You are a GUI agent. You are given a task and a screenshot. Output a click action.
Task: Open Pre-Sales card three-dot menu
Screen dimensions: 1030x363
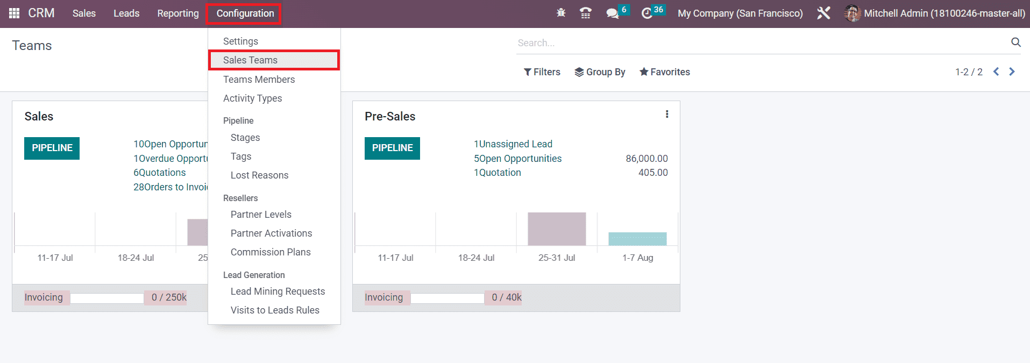667,114
